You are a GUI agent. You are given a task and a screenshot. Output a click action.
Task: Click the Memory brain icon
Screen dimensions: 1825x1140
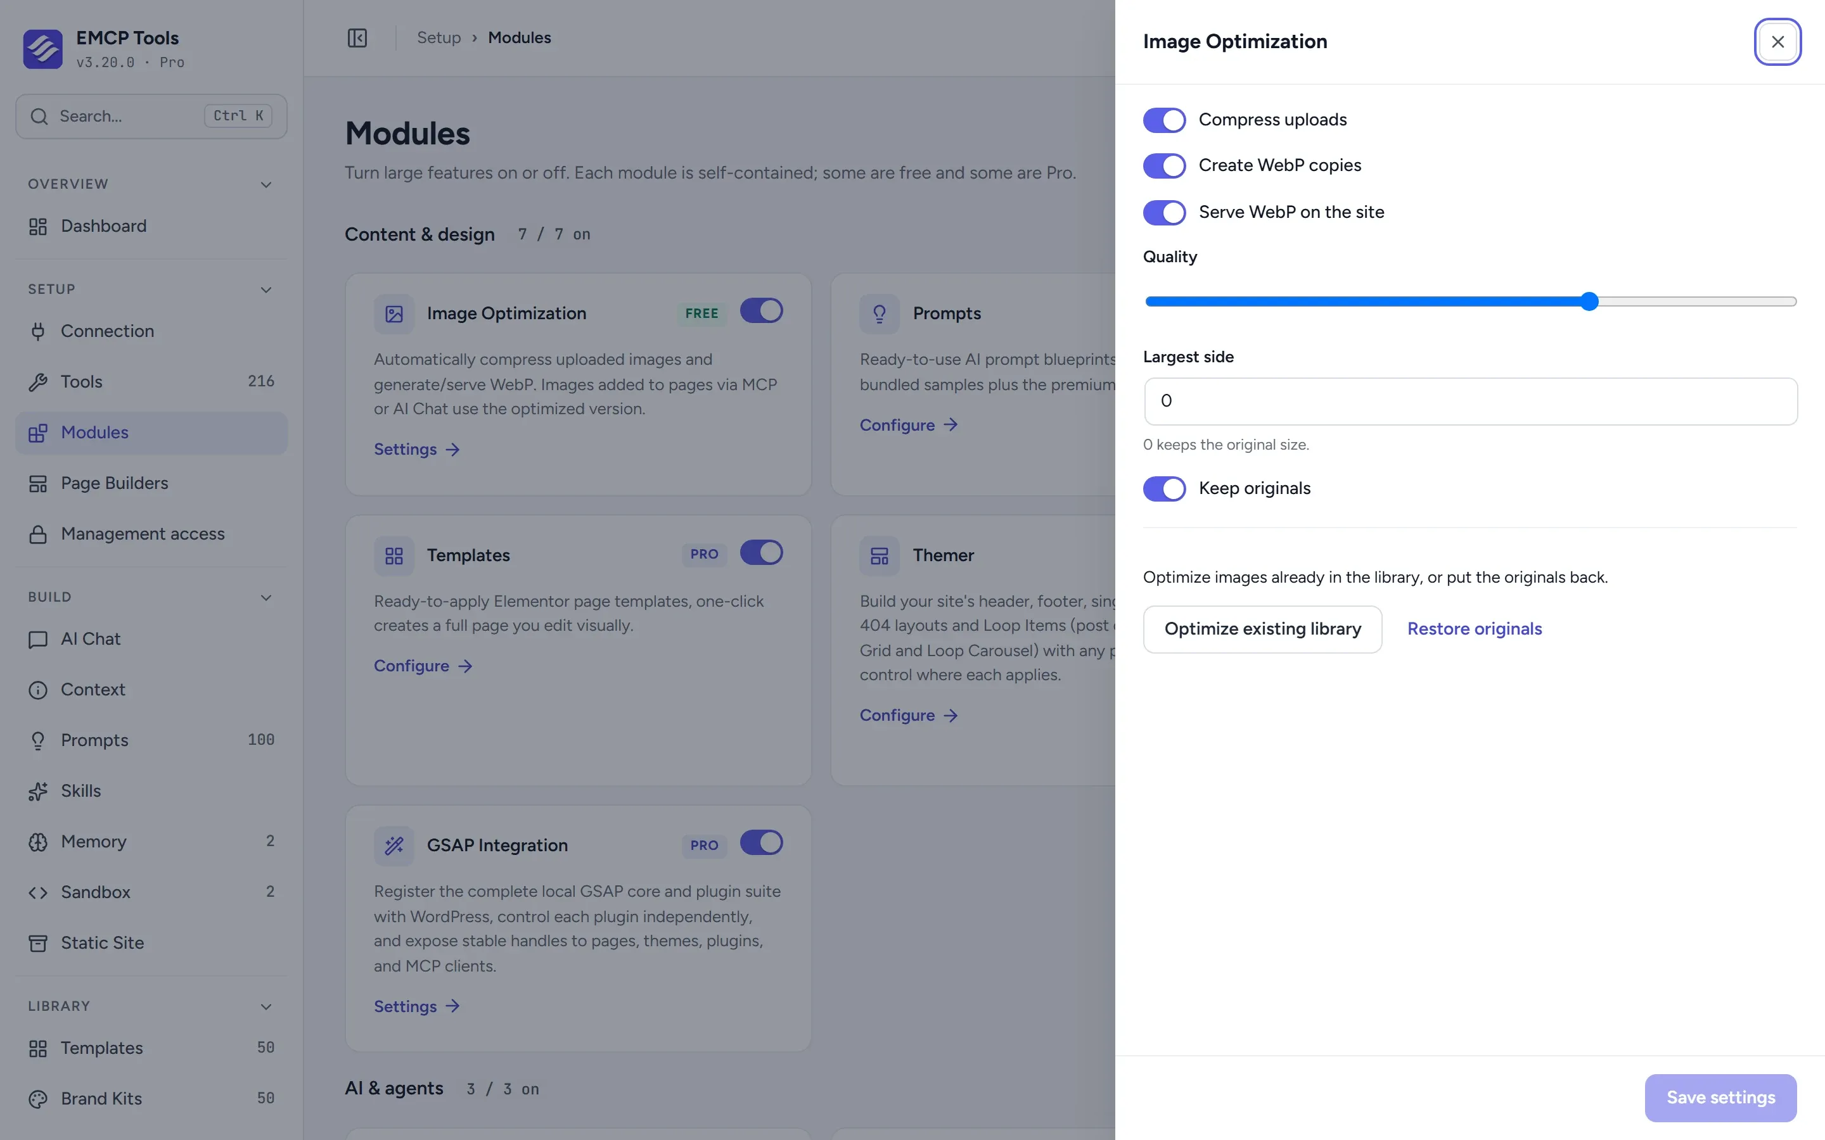(38, 842)
